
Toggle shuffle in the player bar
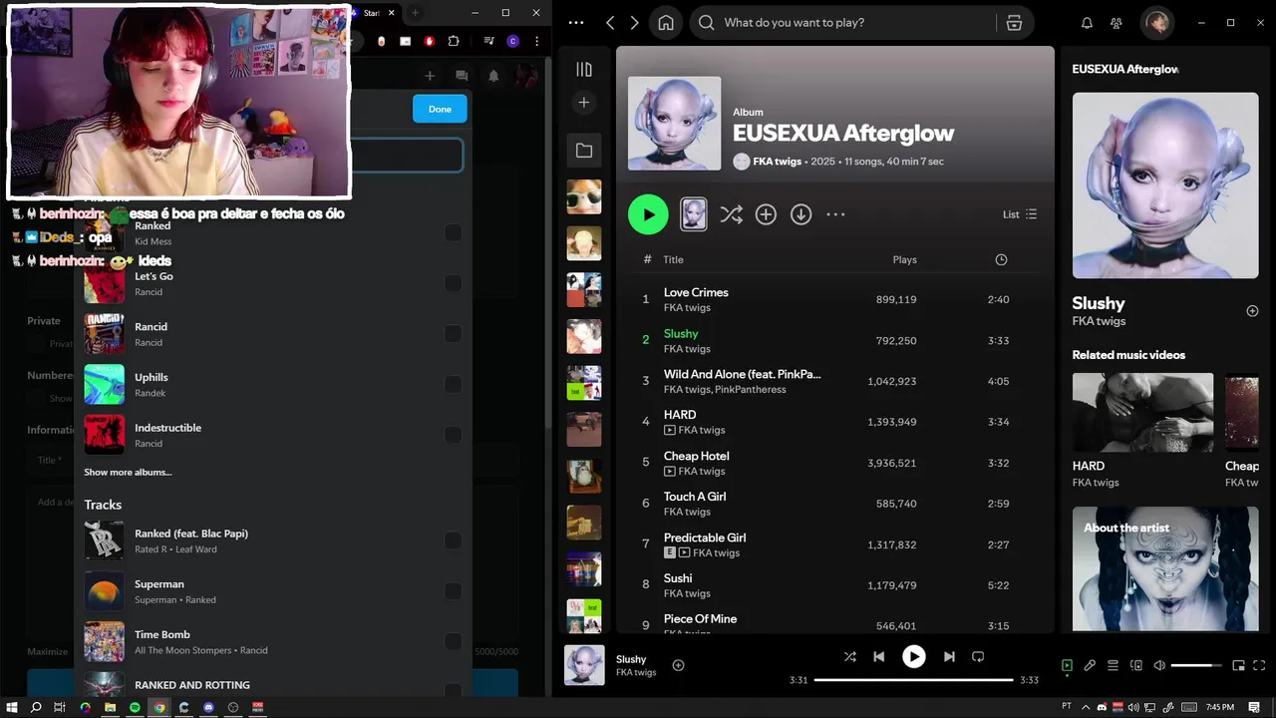[849, 656]
